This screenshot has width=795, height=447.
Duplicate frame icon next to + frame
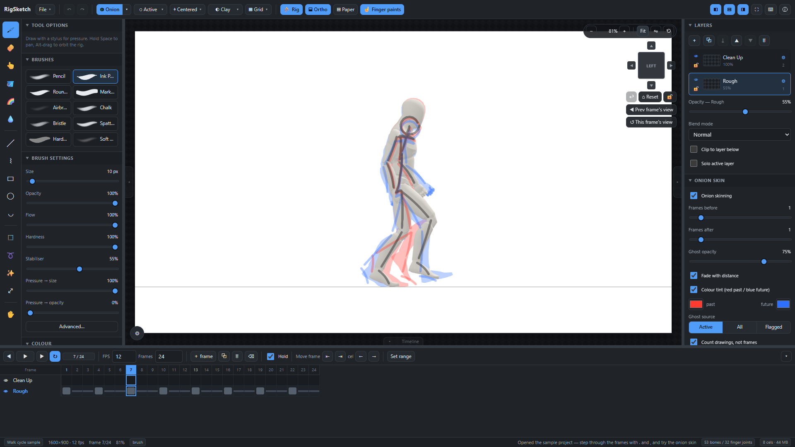pyautogui.click(x=224, y=356)
